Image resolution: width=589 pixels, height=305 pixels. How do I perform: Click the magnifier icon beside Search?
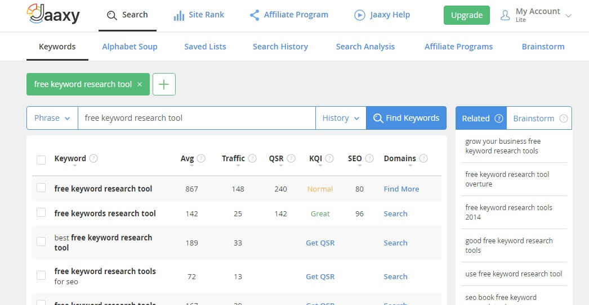pos(111,15)
